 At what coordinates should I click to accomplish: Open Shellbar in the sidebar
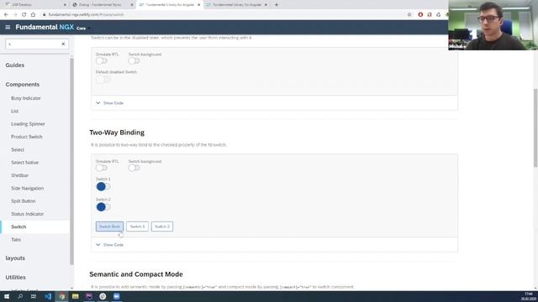(x=19, y=175)
